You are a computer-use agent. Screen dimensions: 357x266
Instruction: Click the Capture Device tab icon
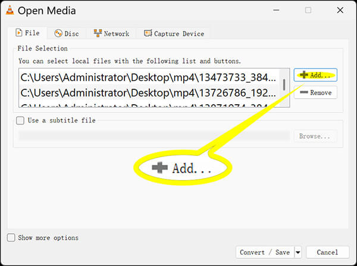(x=148, y=34)
